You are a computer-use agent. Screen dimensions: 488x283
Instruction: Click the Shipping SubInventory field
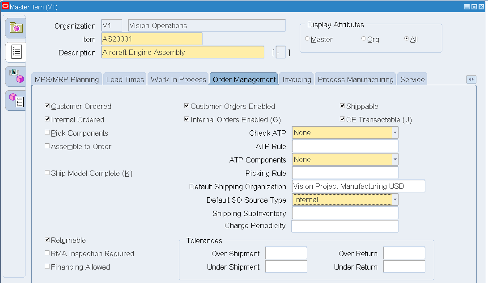(345, 213)
